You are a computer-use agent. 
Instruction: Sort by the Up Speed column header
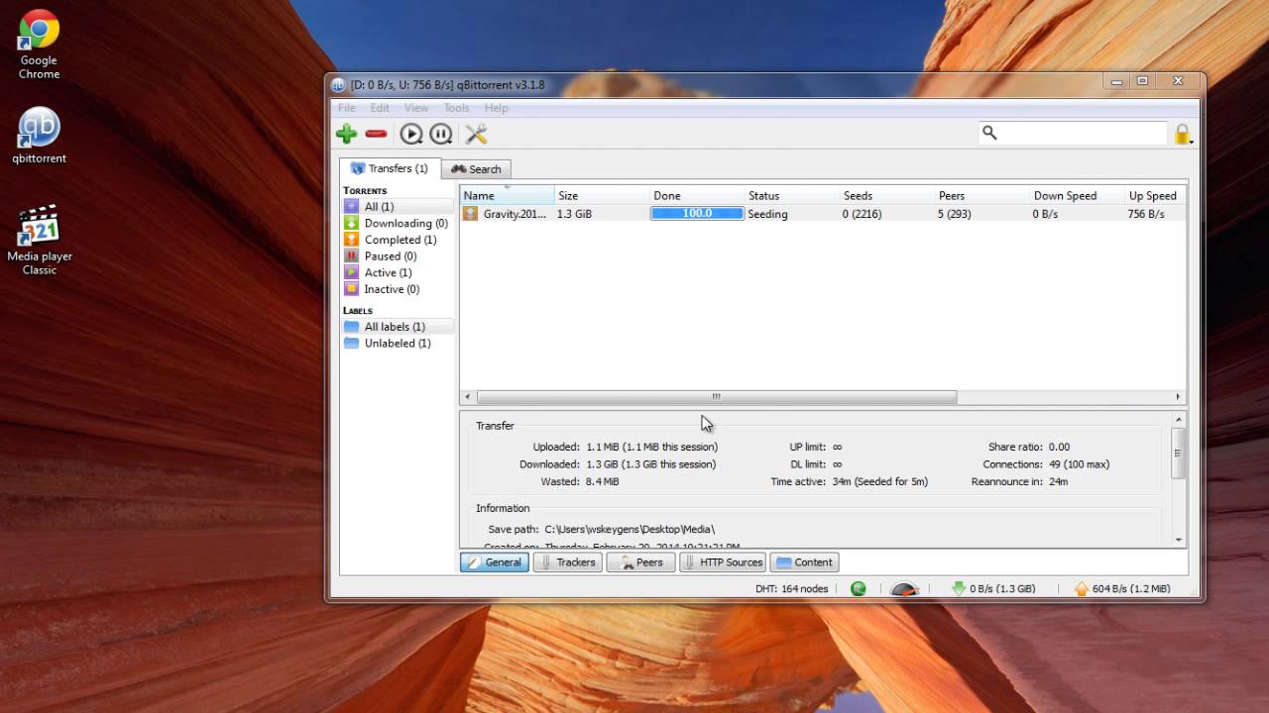pyautogui.click(x=1155, y=195)
